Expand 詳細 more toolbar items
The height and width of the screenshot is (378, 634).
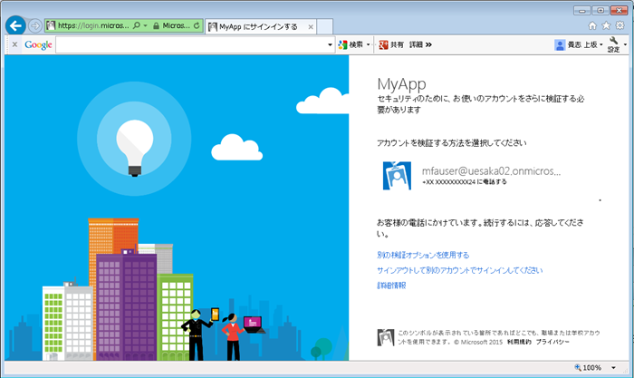pyautogui.click(x=420, y=44)
